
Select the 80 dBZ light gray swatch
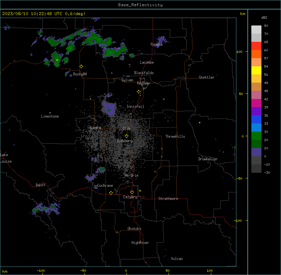click(256, 29)
